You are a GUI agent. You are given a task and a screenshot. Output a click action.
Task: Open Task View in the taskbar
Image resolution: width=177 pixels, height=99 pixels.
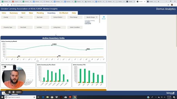coord(38,97)
